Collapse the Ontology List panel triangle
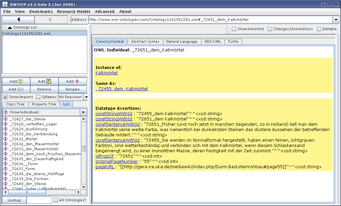341x206 pixels. [x=10, y=28]
